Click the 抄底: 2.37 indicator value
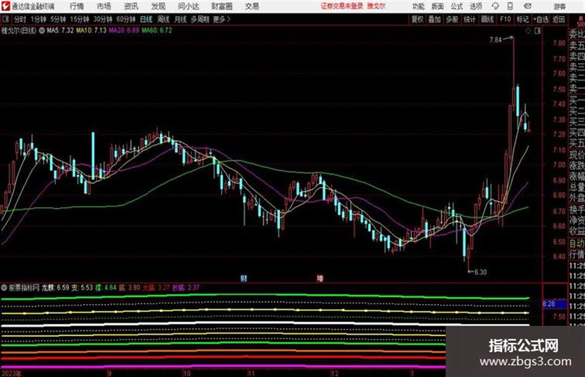The width and height of the screenshot is (585, 377). [186, 287]
